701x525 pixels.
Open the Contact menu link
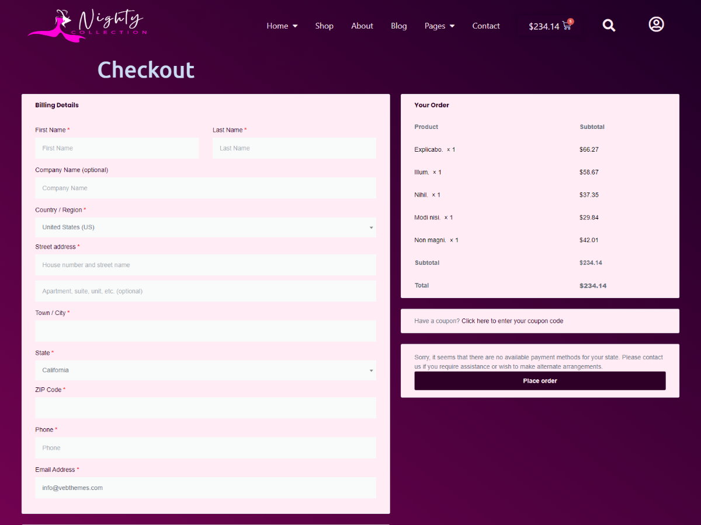(486, 26)
